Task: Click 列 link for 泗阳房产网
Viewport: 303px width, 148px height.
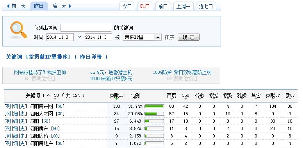Action: (x=8, y=106)
